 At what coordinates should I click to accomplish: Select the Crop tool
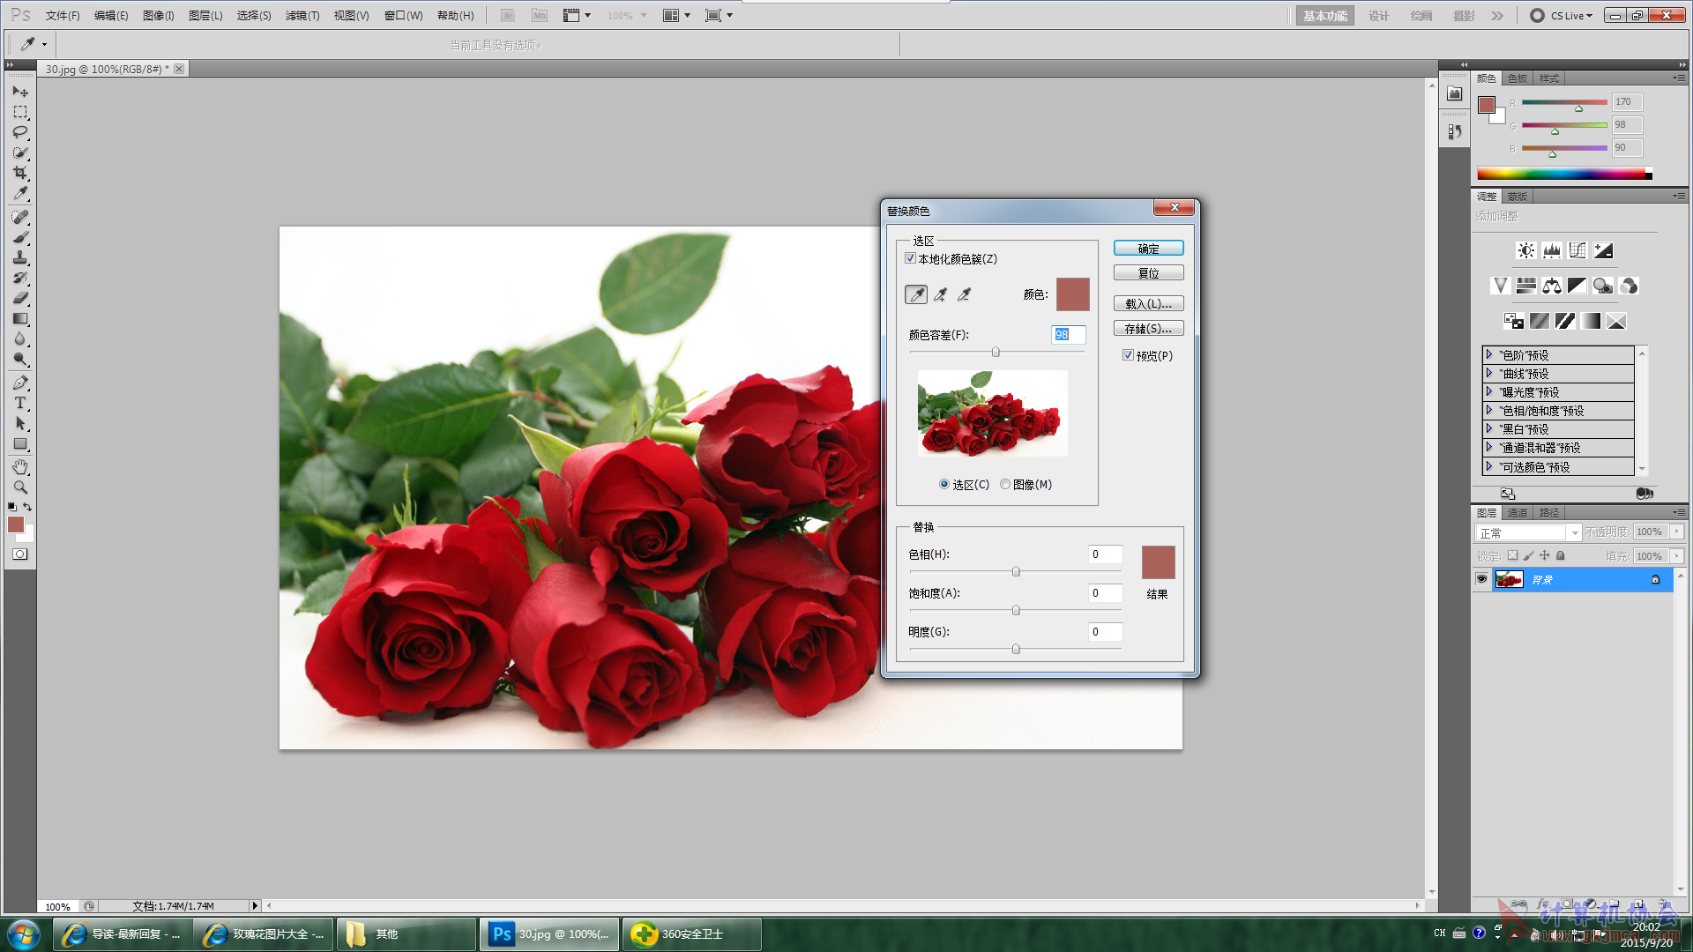(x=19, y=173)
